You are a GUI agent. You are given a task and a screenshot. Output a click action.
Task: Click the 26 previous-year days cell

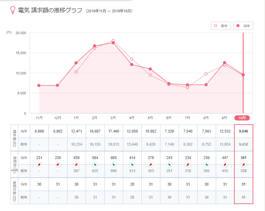[76, 197]
